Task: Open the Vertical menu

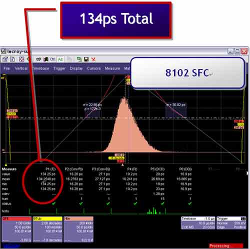Action: tap(21, 68)
